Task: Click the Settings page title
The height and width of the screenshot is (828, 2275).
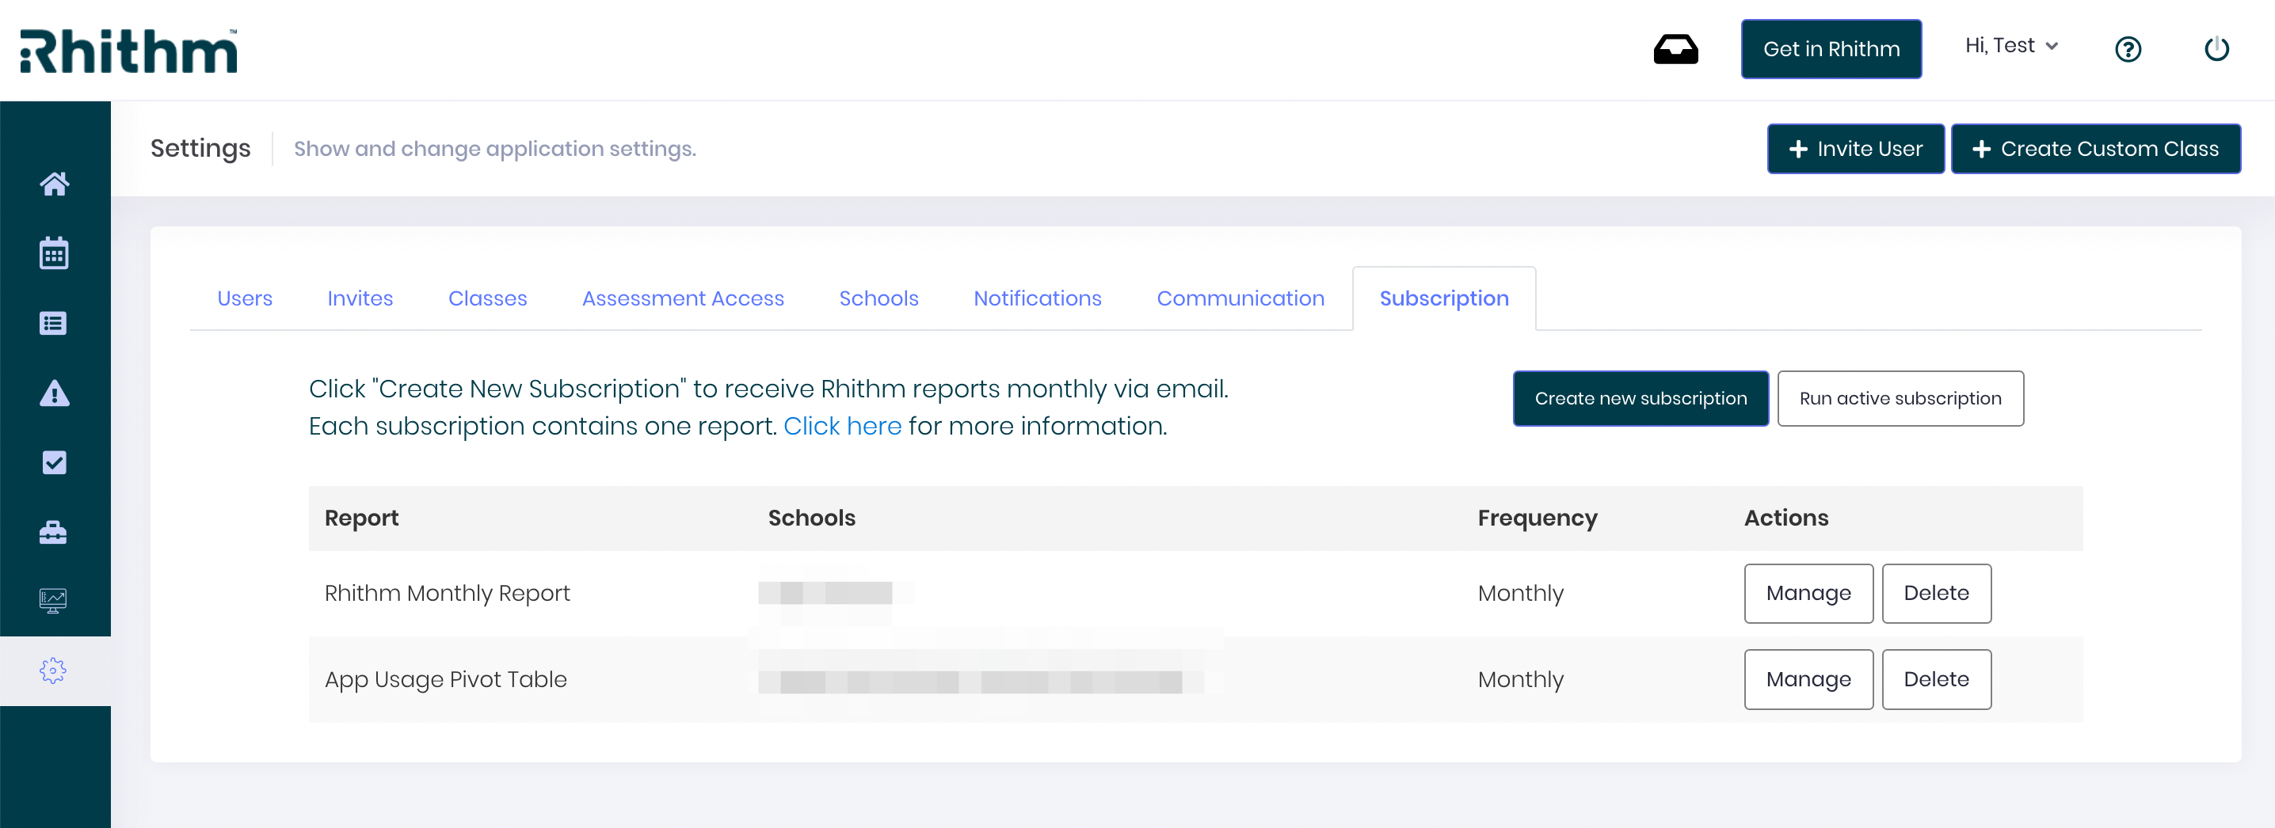Action: pyautogui.click(x=200, y=148)
